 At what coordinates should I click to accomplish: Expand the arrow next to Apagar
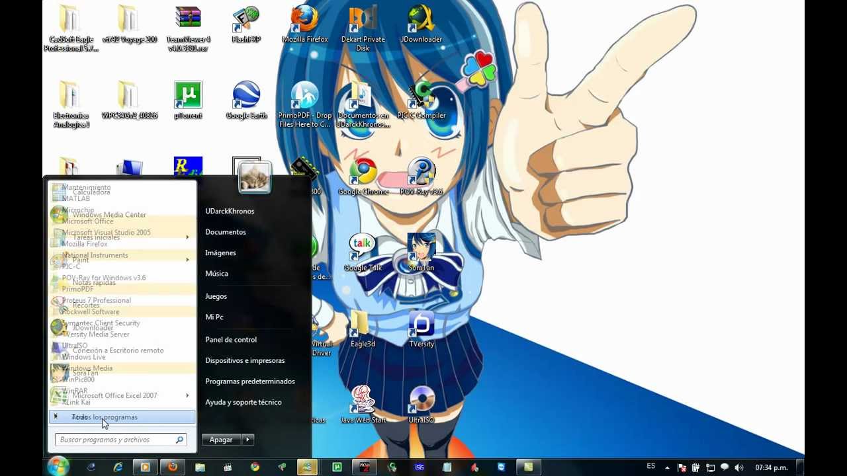point(248,440)
